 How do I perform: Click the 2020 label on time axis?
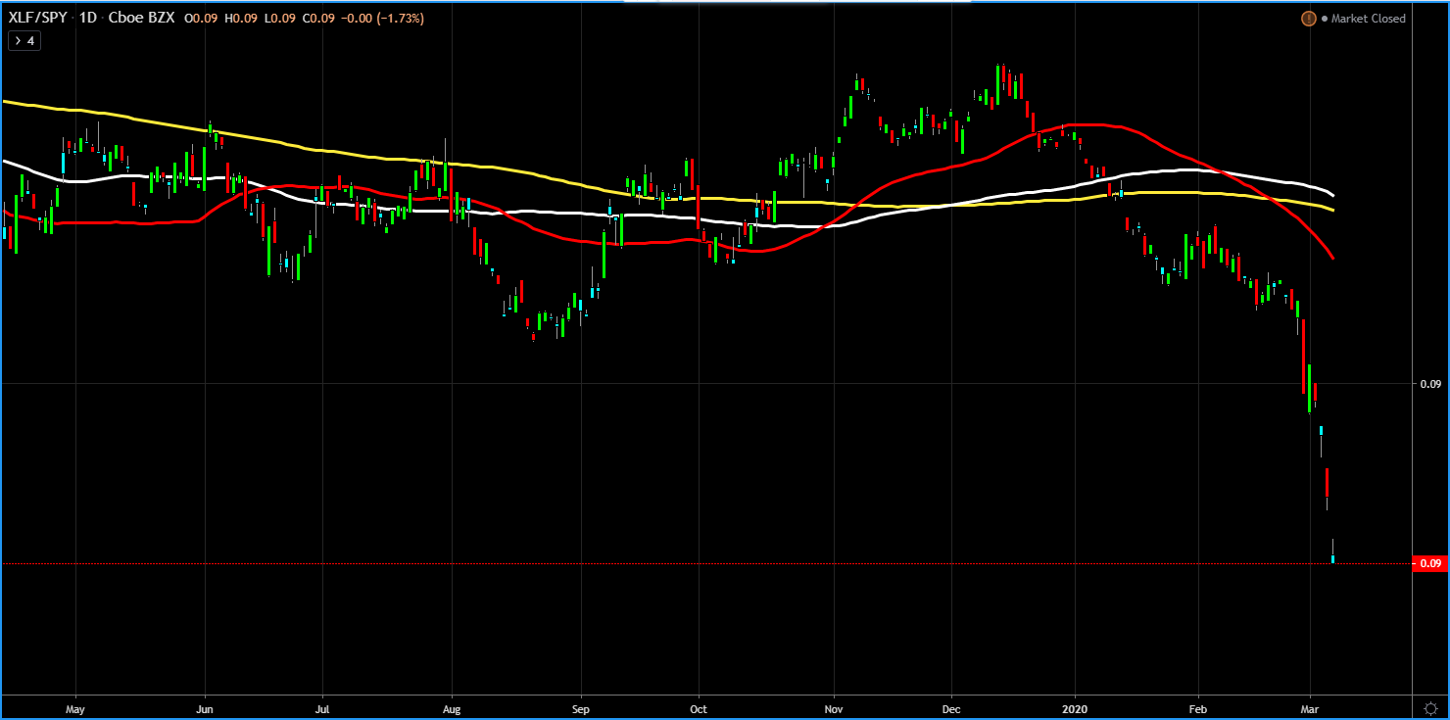(x=1075, y=707)
